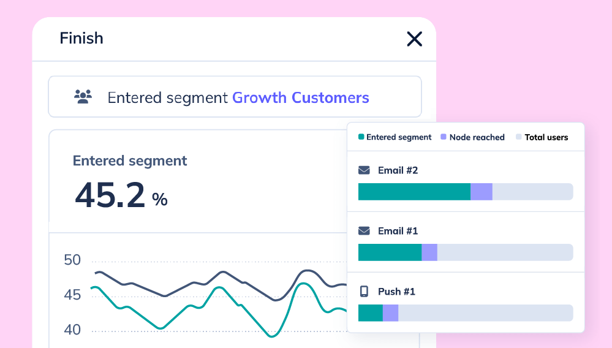Click the Push #1 teal progress bar
Viewport: 612px width, 348px height.
click(x=371, y=313)
